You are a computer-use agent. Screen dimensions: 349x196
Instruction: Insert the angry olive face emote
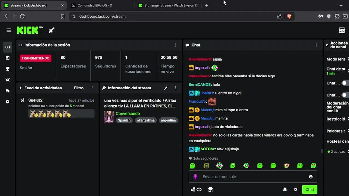(206, 166)
